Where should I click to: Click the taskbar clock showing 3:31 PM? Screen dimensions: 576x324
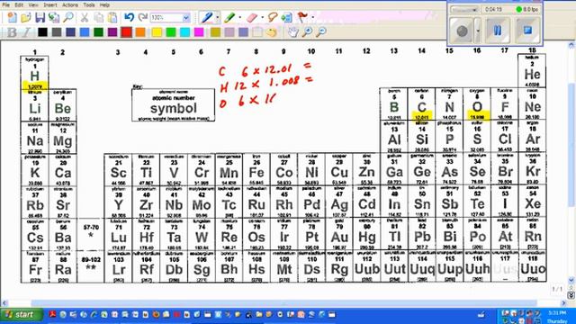(x=557, y=313)
